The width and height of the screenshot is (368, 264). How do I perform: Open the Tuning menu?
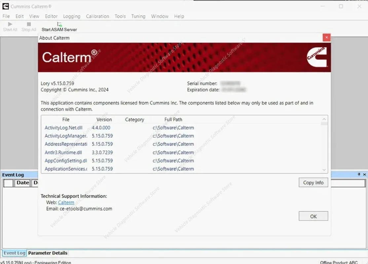tap(138, 16)
